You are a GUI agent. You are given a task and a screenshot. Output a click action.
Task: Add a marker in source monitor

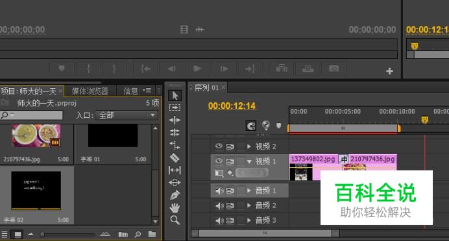coord(62,69)
